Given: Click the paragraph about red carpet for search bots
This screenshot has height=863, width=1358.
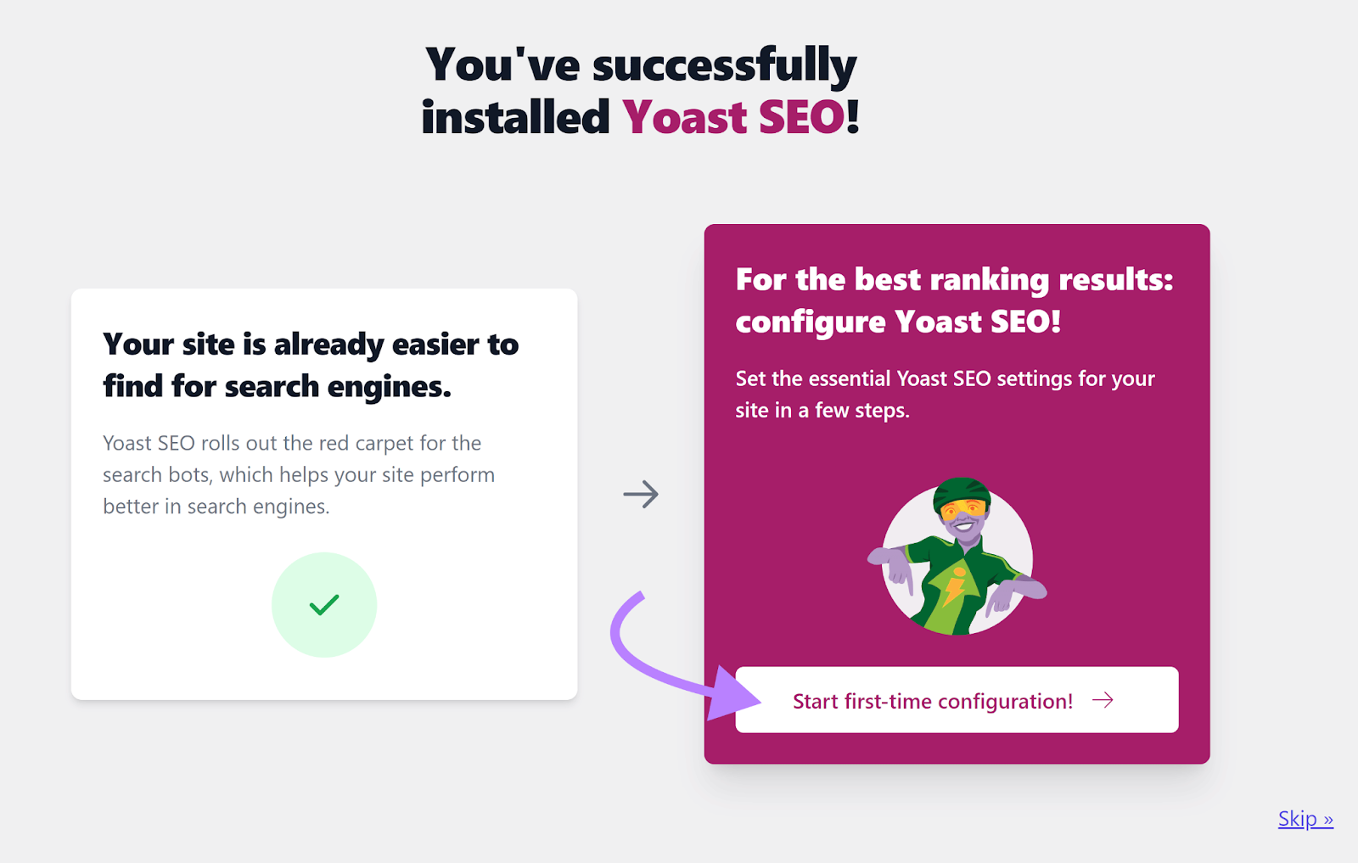Looking at the screenshot, I should click(298, 474).
